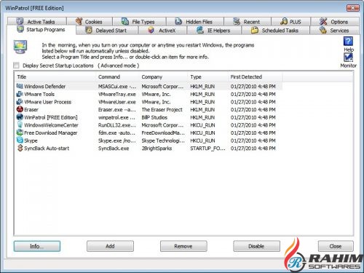Switch to the File Types tab
The height and width of the screenshot is (273, 364).
140,21
